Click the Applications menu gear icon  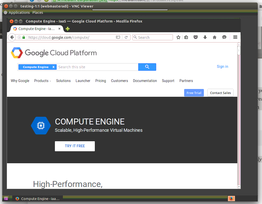tap(5, 12)
